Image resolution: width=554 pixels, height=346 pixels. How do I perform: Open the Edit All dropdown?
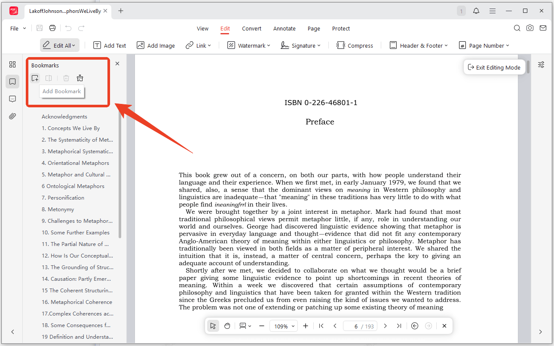60,46
